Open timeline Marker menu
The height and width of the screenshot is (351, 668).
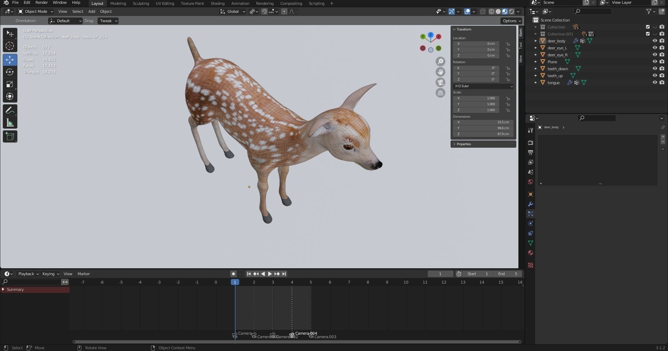83,274
